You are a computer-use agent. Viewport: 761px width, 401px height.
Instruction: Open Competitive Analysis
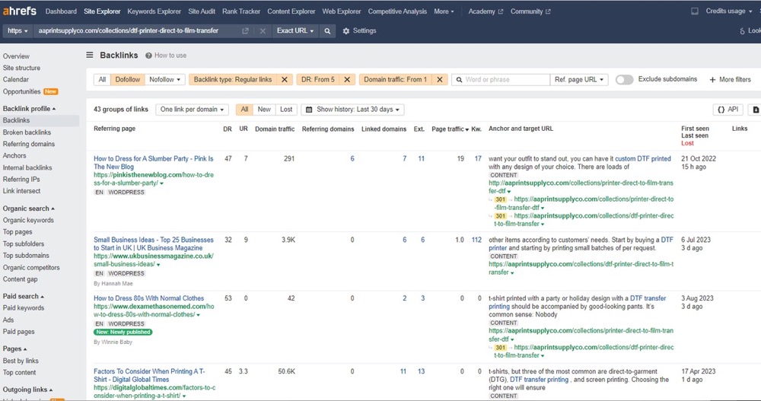pyautogui.click(x=397, y=11)
